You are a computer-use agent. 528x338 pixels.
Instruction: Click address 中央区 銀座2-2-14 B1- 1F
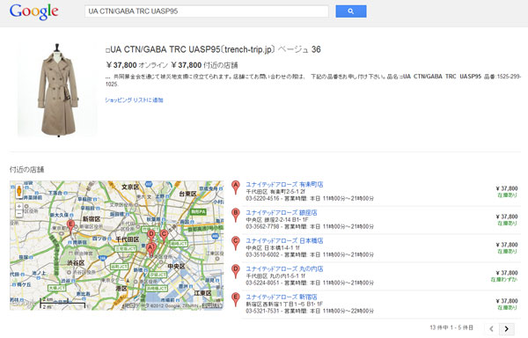tap(277, 219)
